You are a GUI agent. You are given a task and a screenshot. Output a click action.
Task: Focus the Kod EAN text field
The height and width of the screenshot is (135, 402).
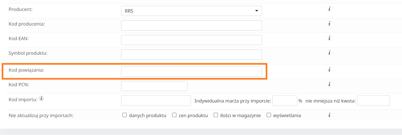click(191, 40)
